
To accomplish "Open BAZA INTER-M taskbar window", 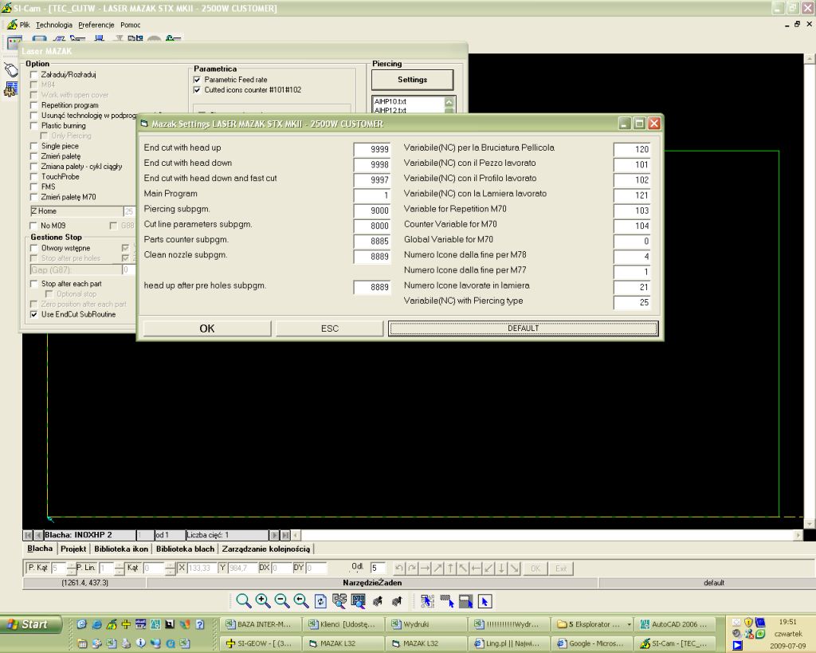I will click(260, 623).
